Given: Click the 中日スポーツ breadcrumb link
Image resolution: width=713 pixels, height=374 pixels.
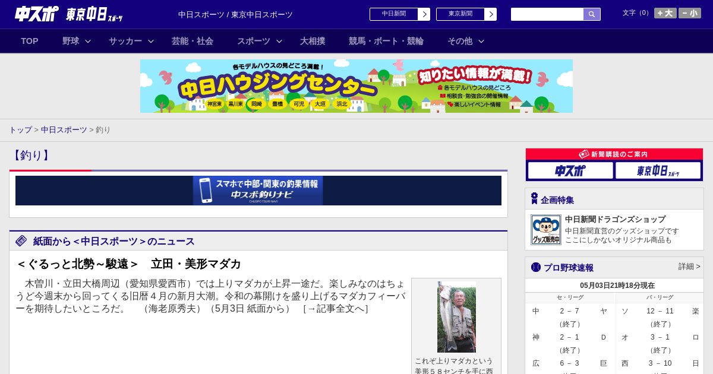Looking at the screenshot, I should (64, 129).
